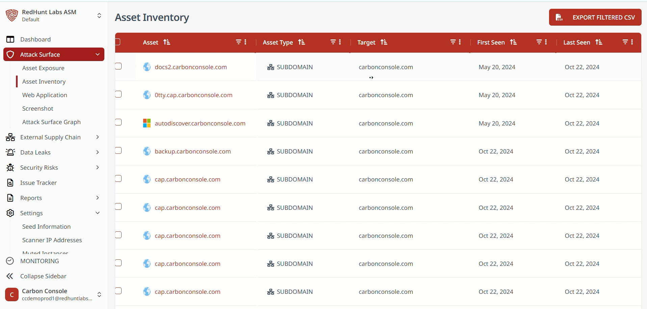Click the Carbon Console avatar icon
Image resolution: width=647 pixels, height=309 pixels.
[x=12, y=294]
